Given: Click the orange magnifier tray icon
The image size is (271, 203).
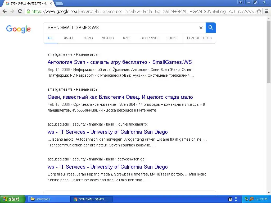Looking at the screenshot, I should 252,199.
